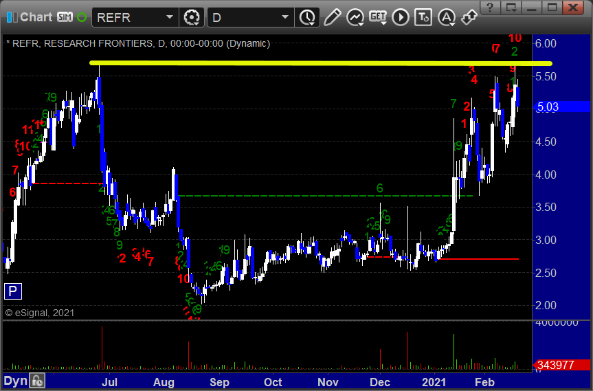Viewport: 593px width, 391px height.
Task: Click the play replay button
Action: click(401, 17)
